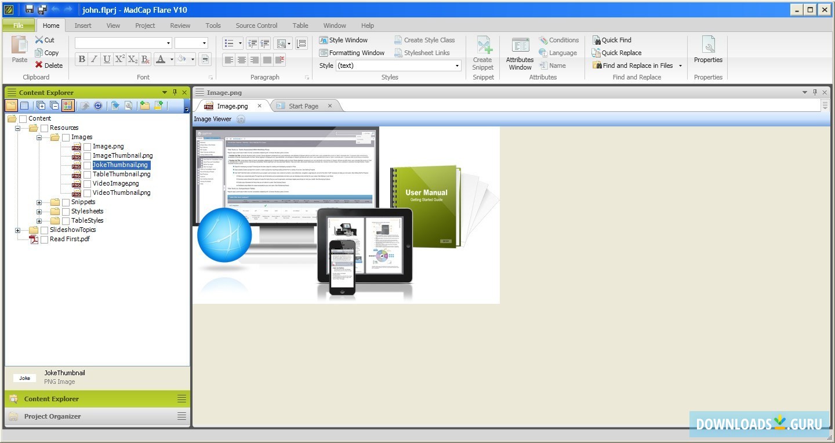
Task: Open Quick Replace
Action: tap(616, 52)
